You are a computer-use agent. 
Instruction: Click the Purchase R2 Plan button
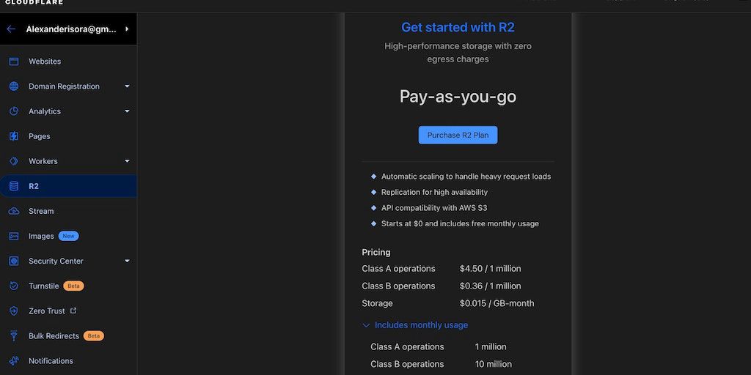point(458,135)
